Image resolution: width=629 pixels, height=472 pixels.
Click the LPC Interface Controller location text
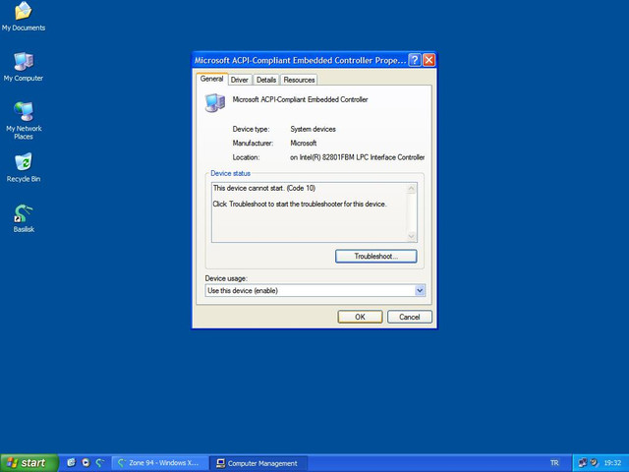point(357,157)
